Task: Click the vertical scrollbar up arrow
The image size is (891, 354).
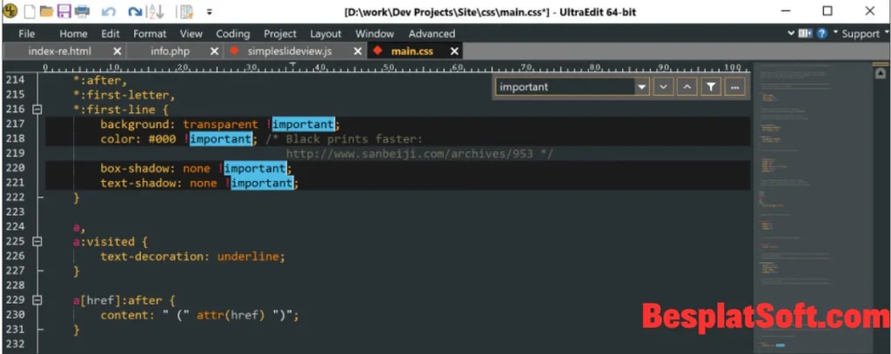Action: [881, 73]
